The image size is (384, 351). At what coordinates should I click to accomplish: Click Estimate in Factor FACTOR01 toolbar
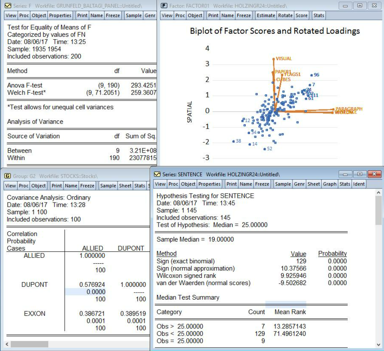click(266, 16)
